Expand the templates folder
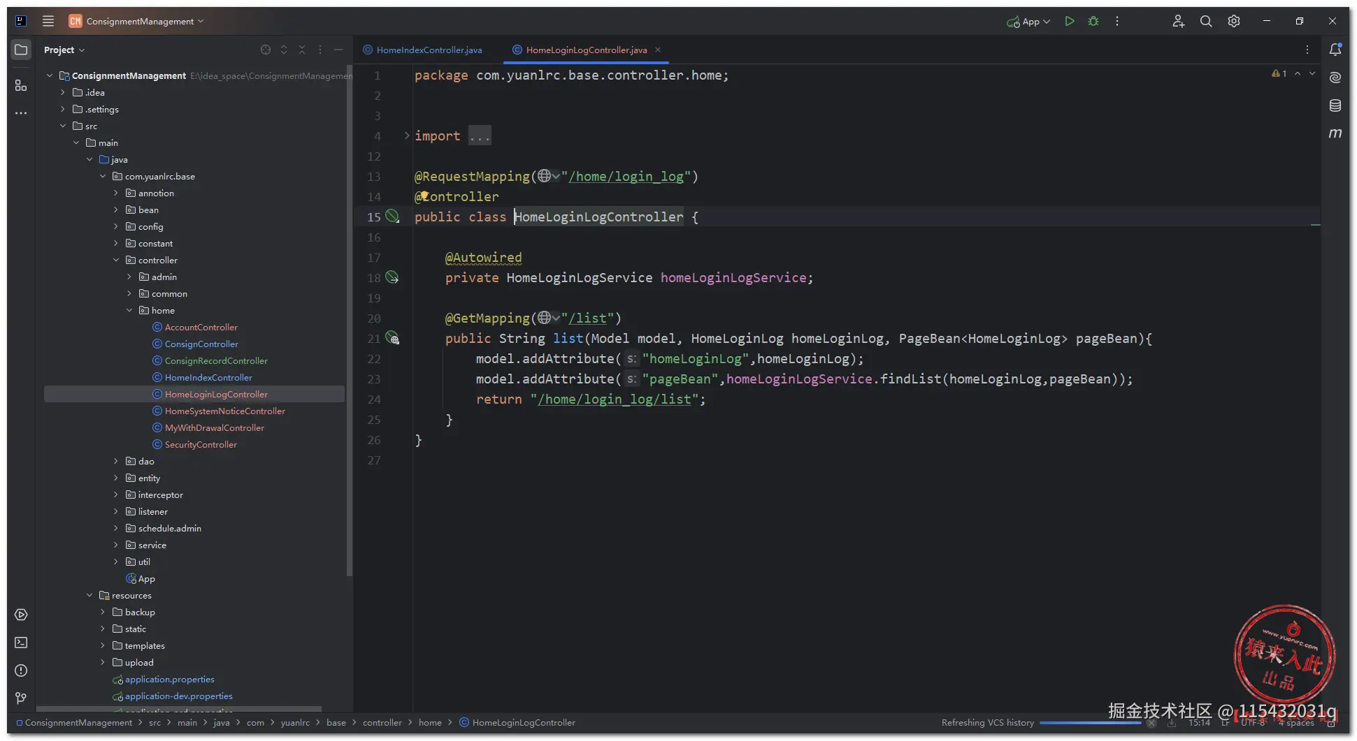1357x741 pixels. point(103,645)
